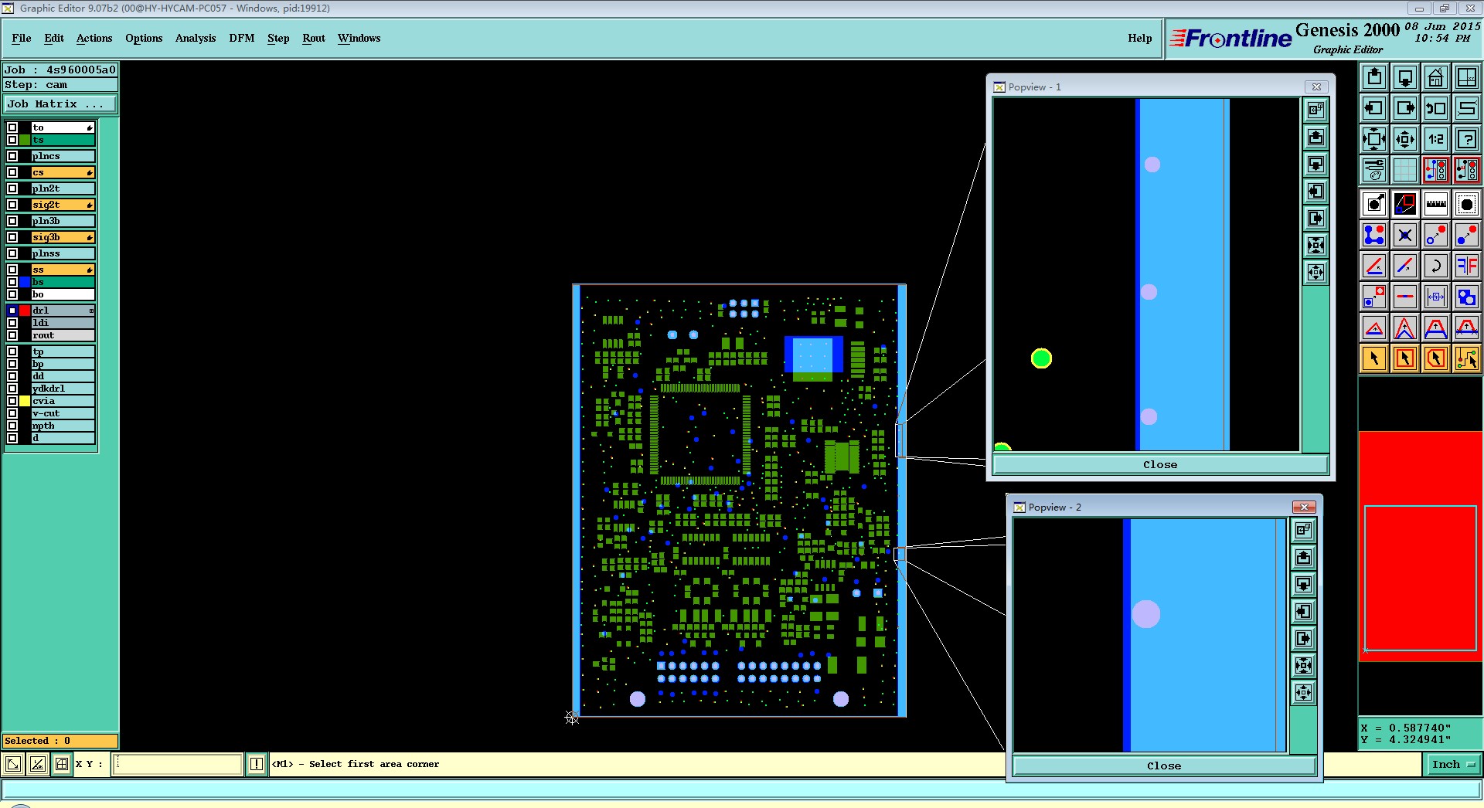Select the rotate curved arrow tool

coord(1436,266)
